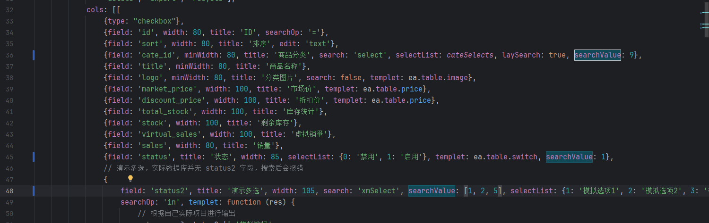Click the yellow lightbulb quick-fix icon
The image size is (709, 223).
tap(130, 179)
